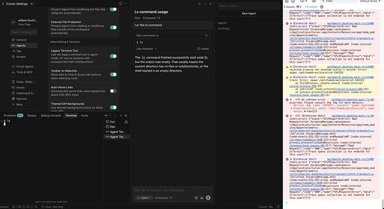Select Agents in settings sidebar
This screenshot has width=384, height=209.
(24, 45)
